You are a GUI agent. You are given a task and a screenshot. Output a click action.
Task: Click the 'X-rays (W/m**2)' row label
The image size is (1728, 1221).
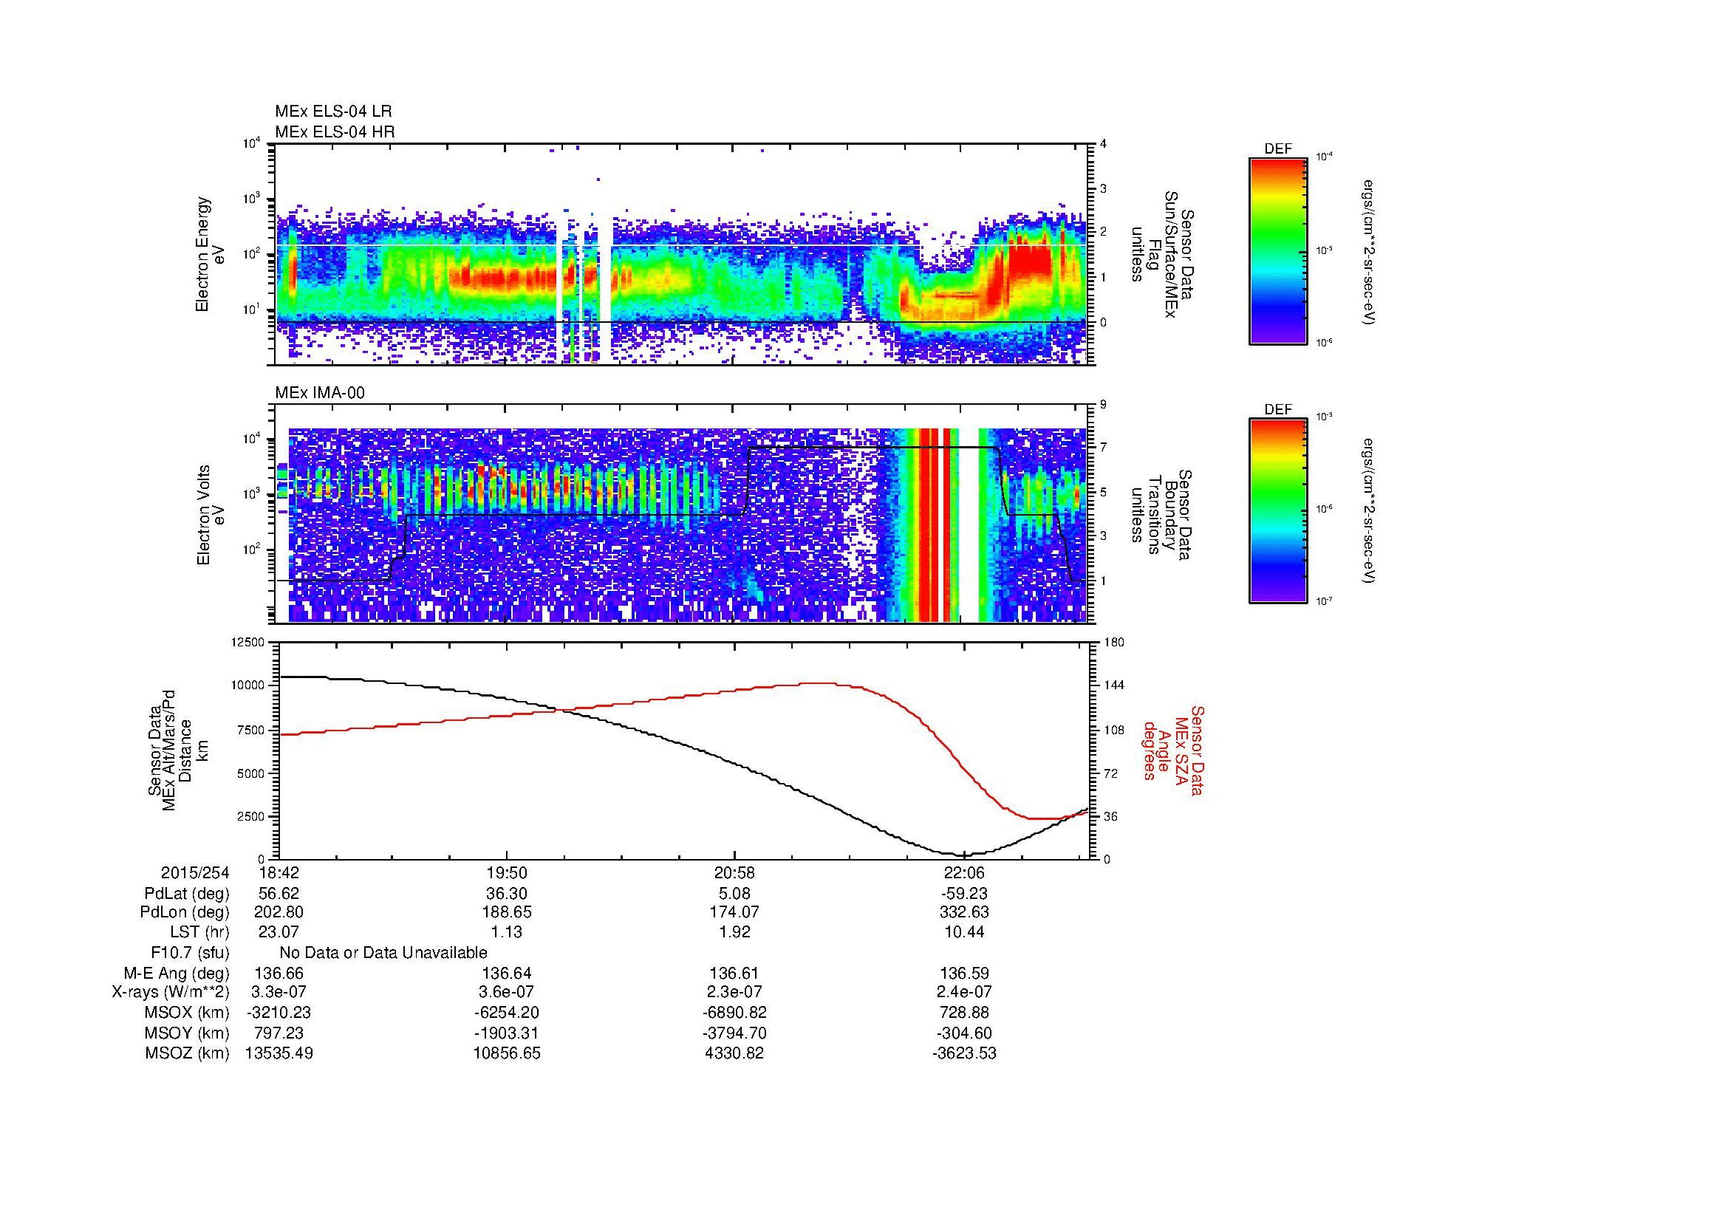[x=171, y=992]
